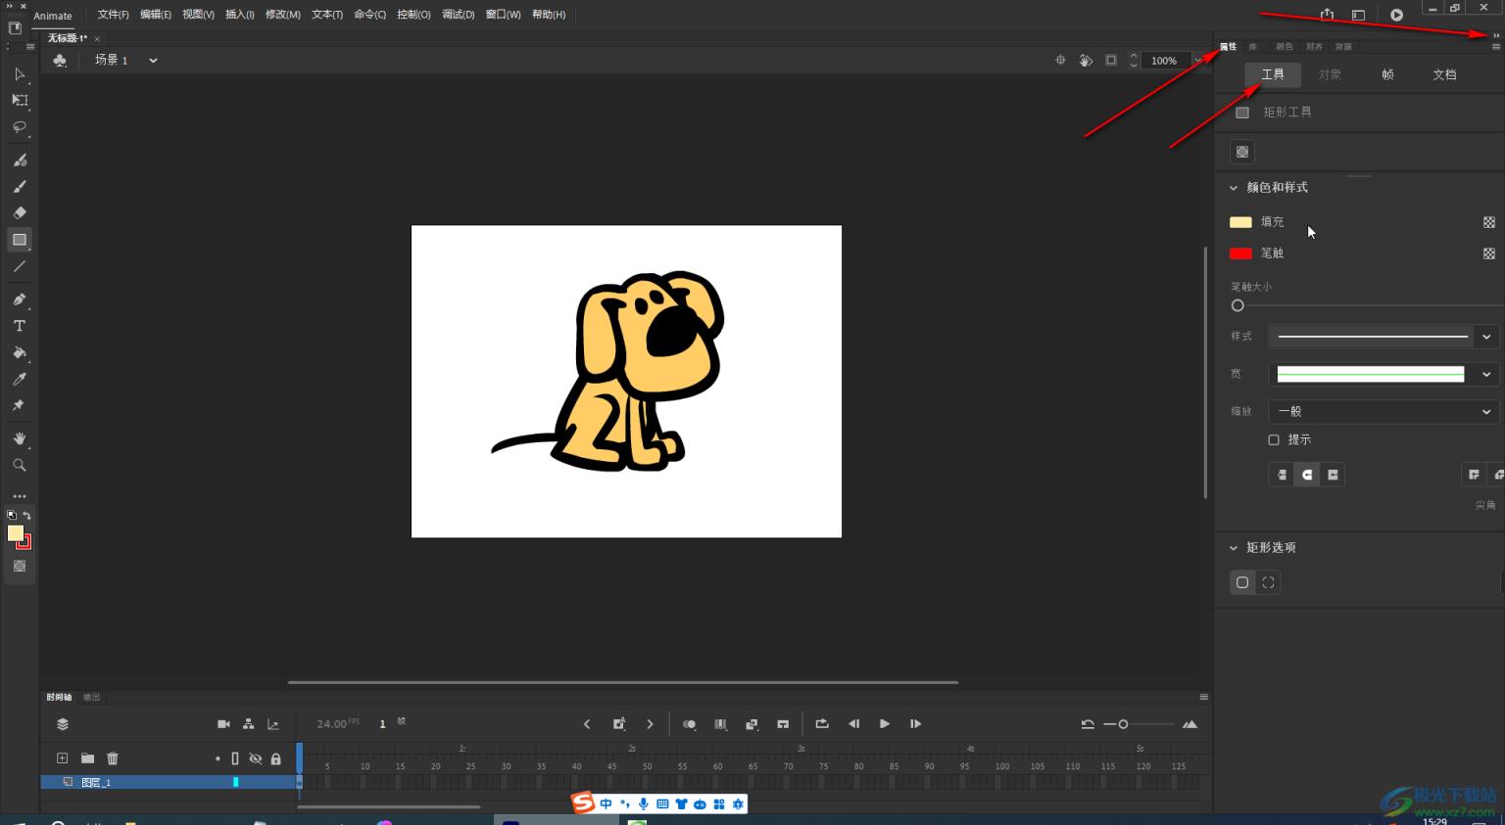Select the square stroke cap option

pos(1333,475)
